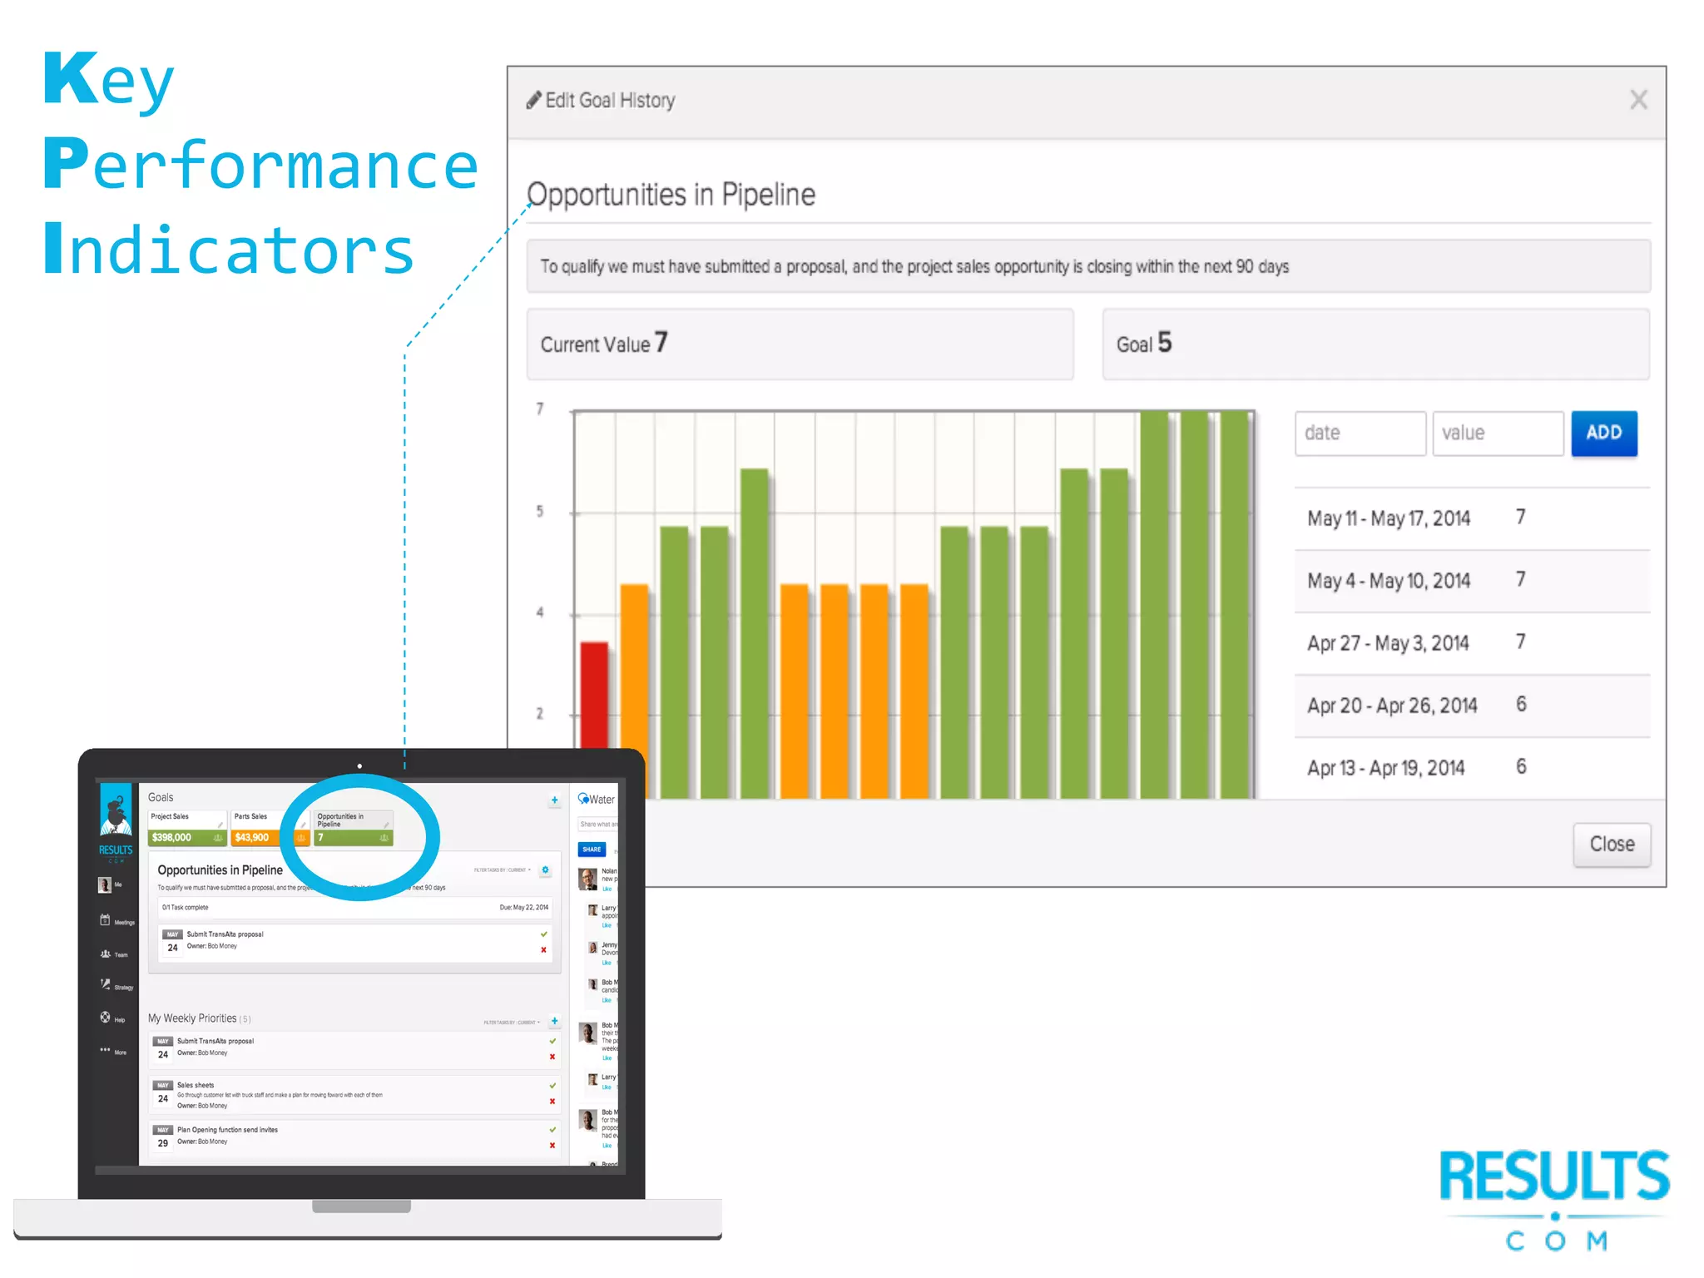The width and height of the screenshot is (1704, 1278).
Task: Check off the Sales sheets priority
Action: pos(552,1085)
